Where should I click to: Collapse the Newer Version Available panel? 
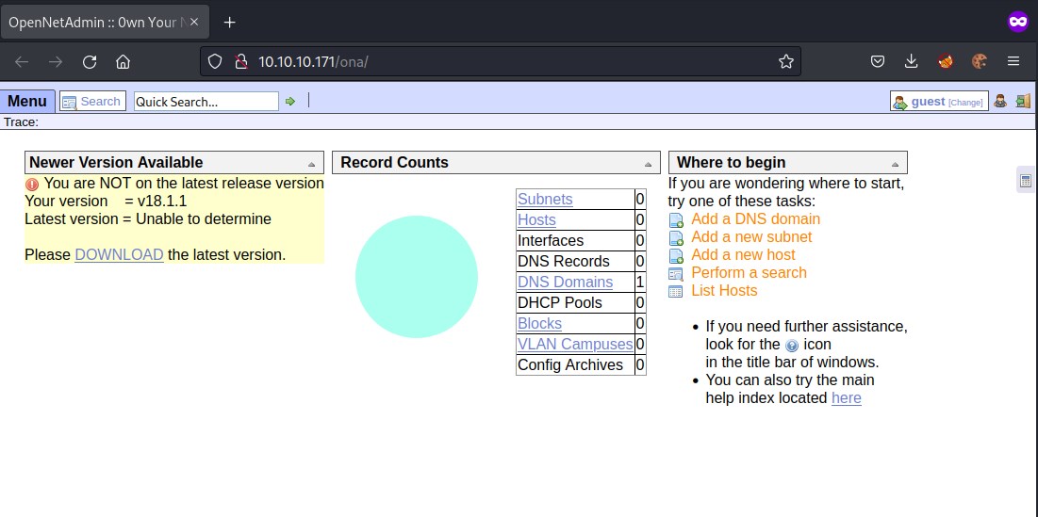tap(312, 164)
